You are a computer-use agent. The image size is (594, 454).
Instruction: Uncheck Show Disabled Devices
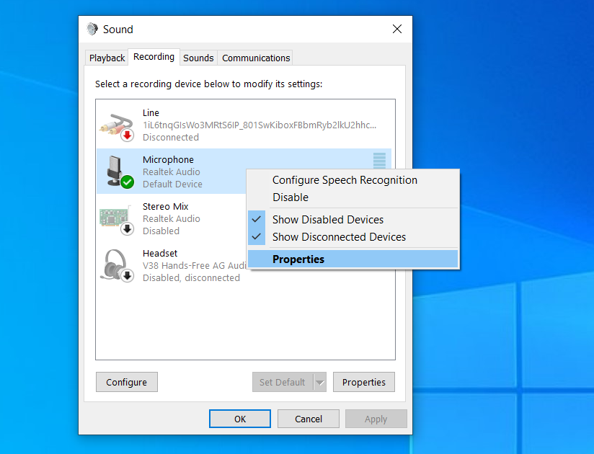point(328,219)
